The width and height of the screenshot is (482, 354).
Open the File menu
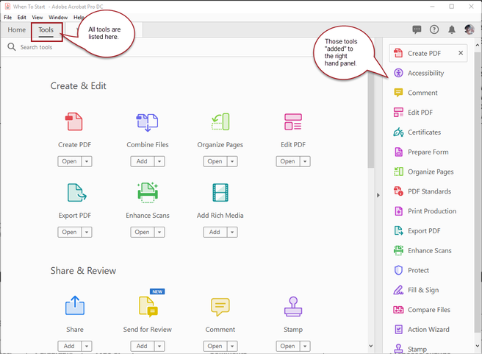[7, 17]
